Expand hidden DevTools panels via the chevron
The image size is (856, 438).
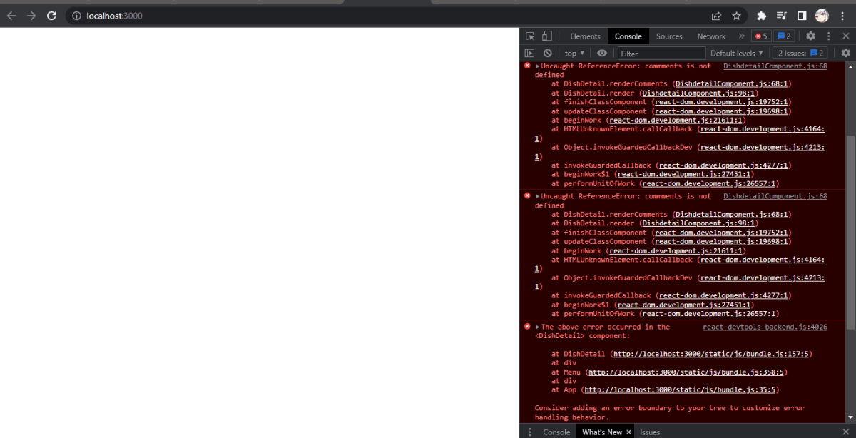coord(740,36)
